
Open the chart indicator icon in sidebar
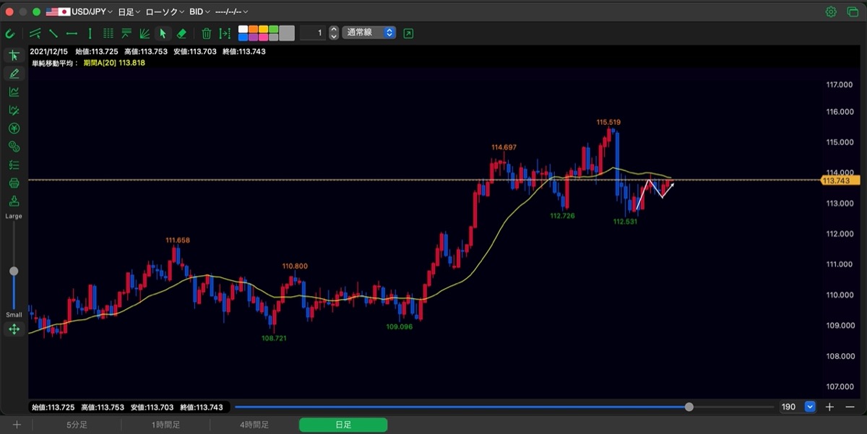click(x=14, y=92)
